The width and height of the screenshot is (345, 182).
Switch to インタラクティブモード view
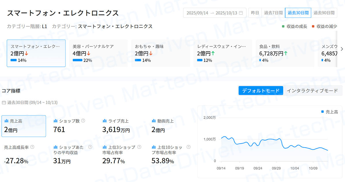point(312,91)
